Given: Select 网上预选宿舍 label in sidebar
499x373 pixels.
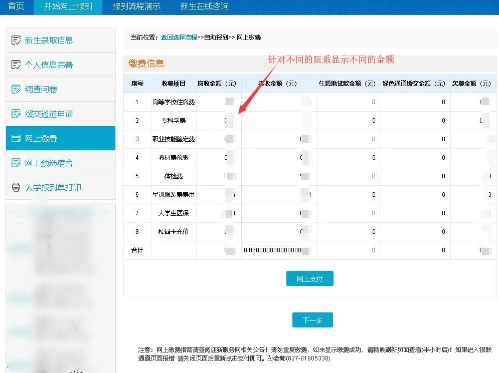Looking at the screenshot, I should (49, 163).
